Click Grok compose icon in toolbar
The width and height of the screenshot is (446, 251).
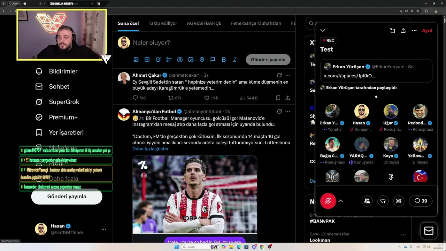[x=158, y=60]
